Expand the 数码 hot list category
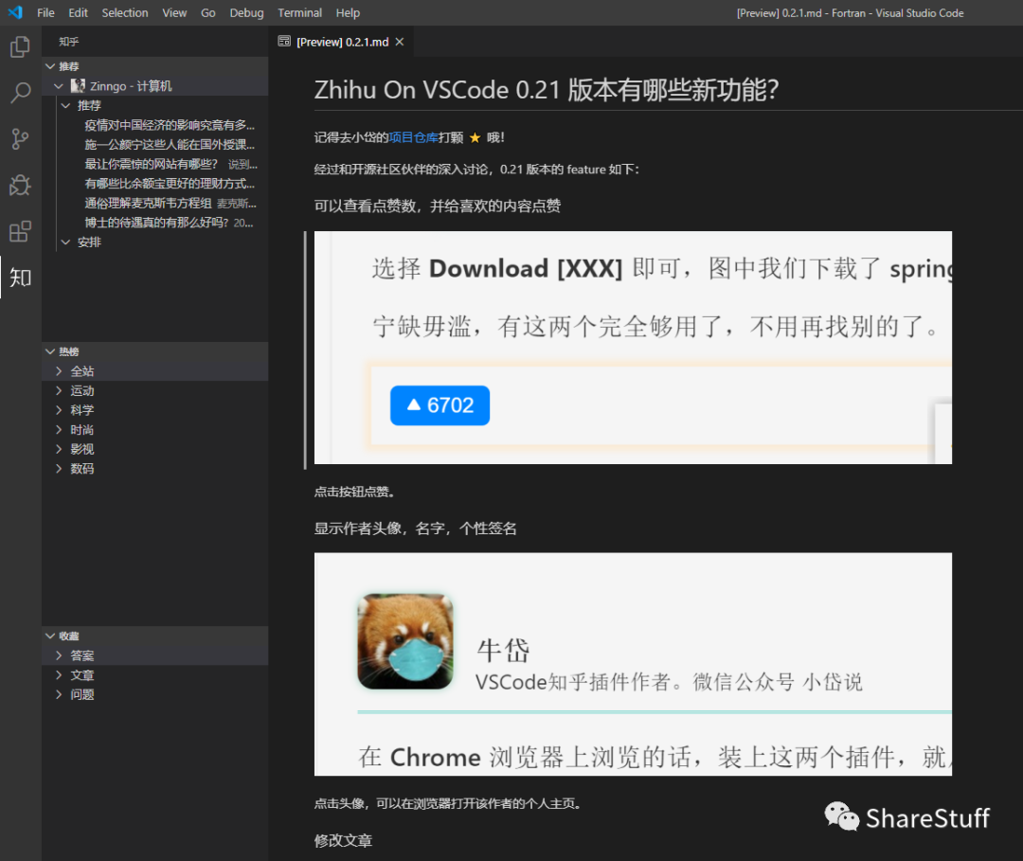This screenshot has height=861, width=1023. point(155,468)
